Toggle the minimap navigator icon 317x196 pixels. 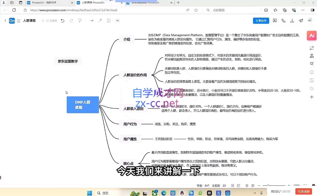click(x=253, y=186)
